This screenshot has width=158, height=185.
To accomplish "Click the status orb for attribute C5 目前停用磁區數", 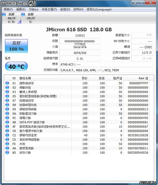I will point(7,139).
